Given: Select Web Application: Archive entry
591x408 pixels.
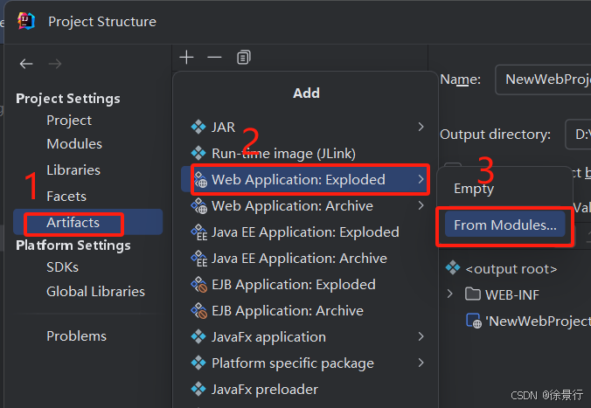Looking at the screenshot, I should pos(306,205).
